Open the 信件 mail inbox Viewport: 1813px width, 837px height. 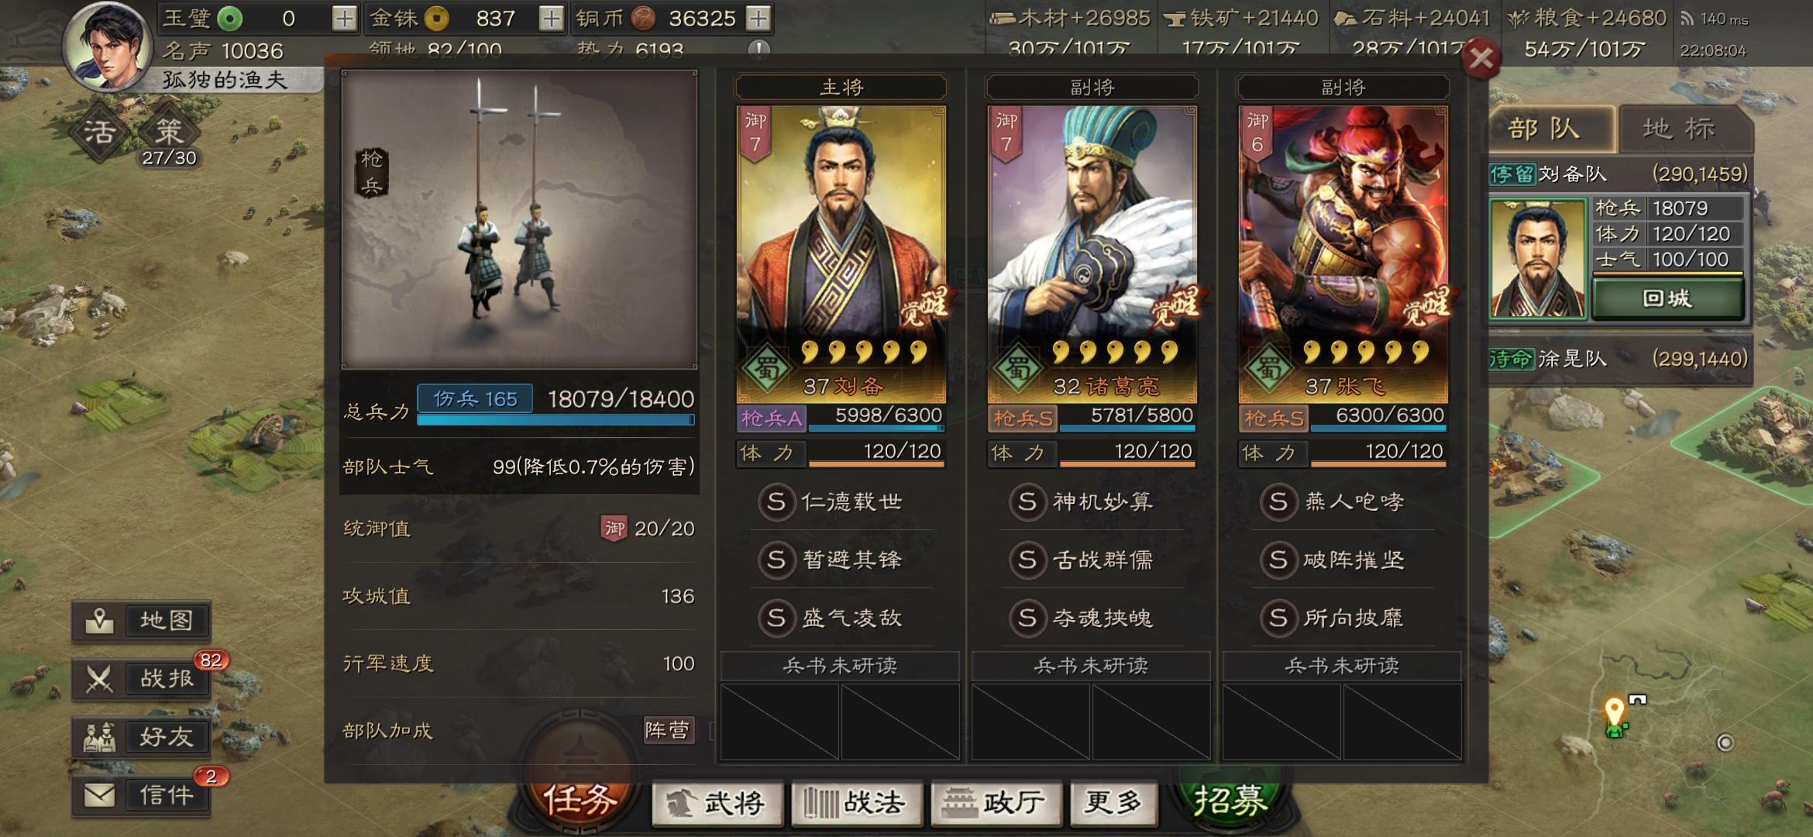[x=141, y=795]
